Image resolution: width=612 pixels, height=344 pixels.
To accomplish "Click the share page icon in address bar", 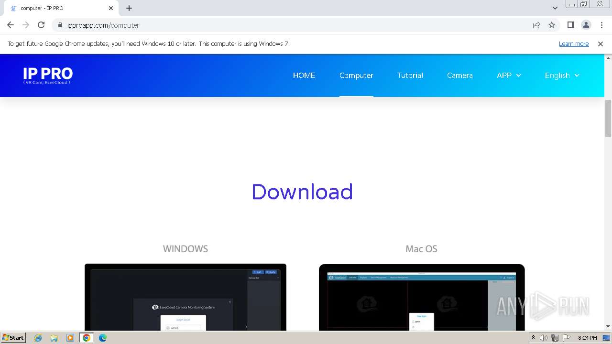I will point(536,25).
